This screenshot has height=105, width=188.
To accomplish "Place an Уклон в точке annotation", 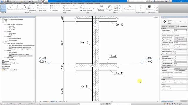I will click(42, 10).
